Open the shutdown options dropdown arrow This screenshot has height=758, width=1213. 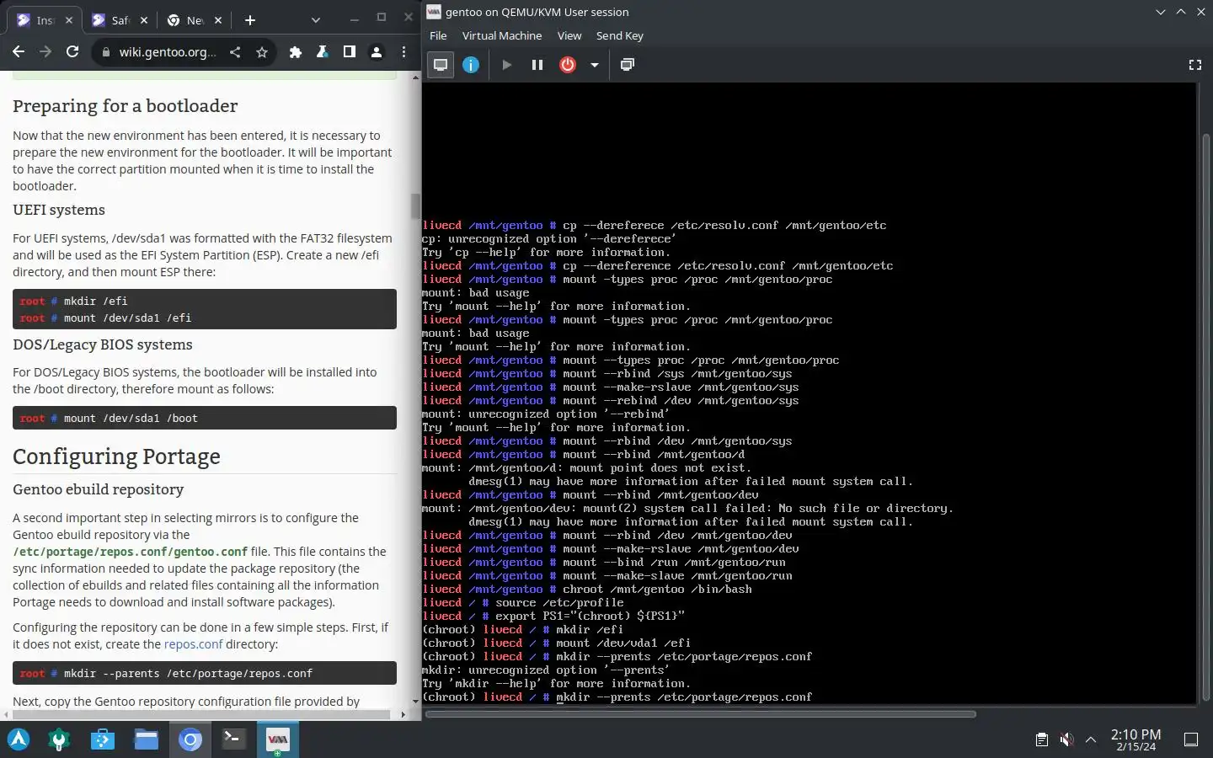click(594, 65)
